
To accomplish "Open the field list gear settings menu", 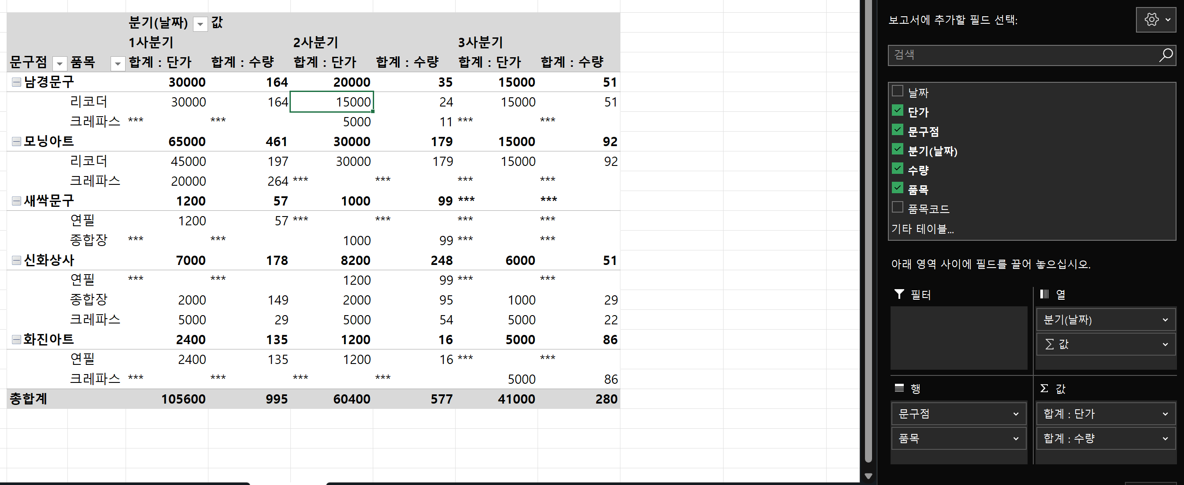I will (x=1155, y=20).
